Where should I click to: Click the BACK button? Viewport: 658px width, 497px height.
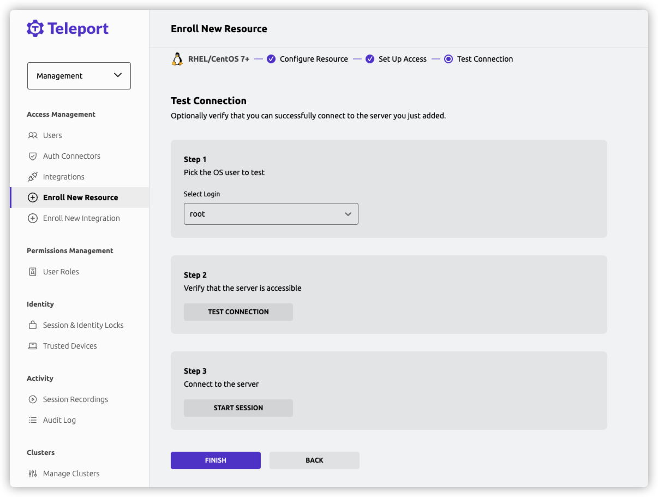314,460
